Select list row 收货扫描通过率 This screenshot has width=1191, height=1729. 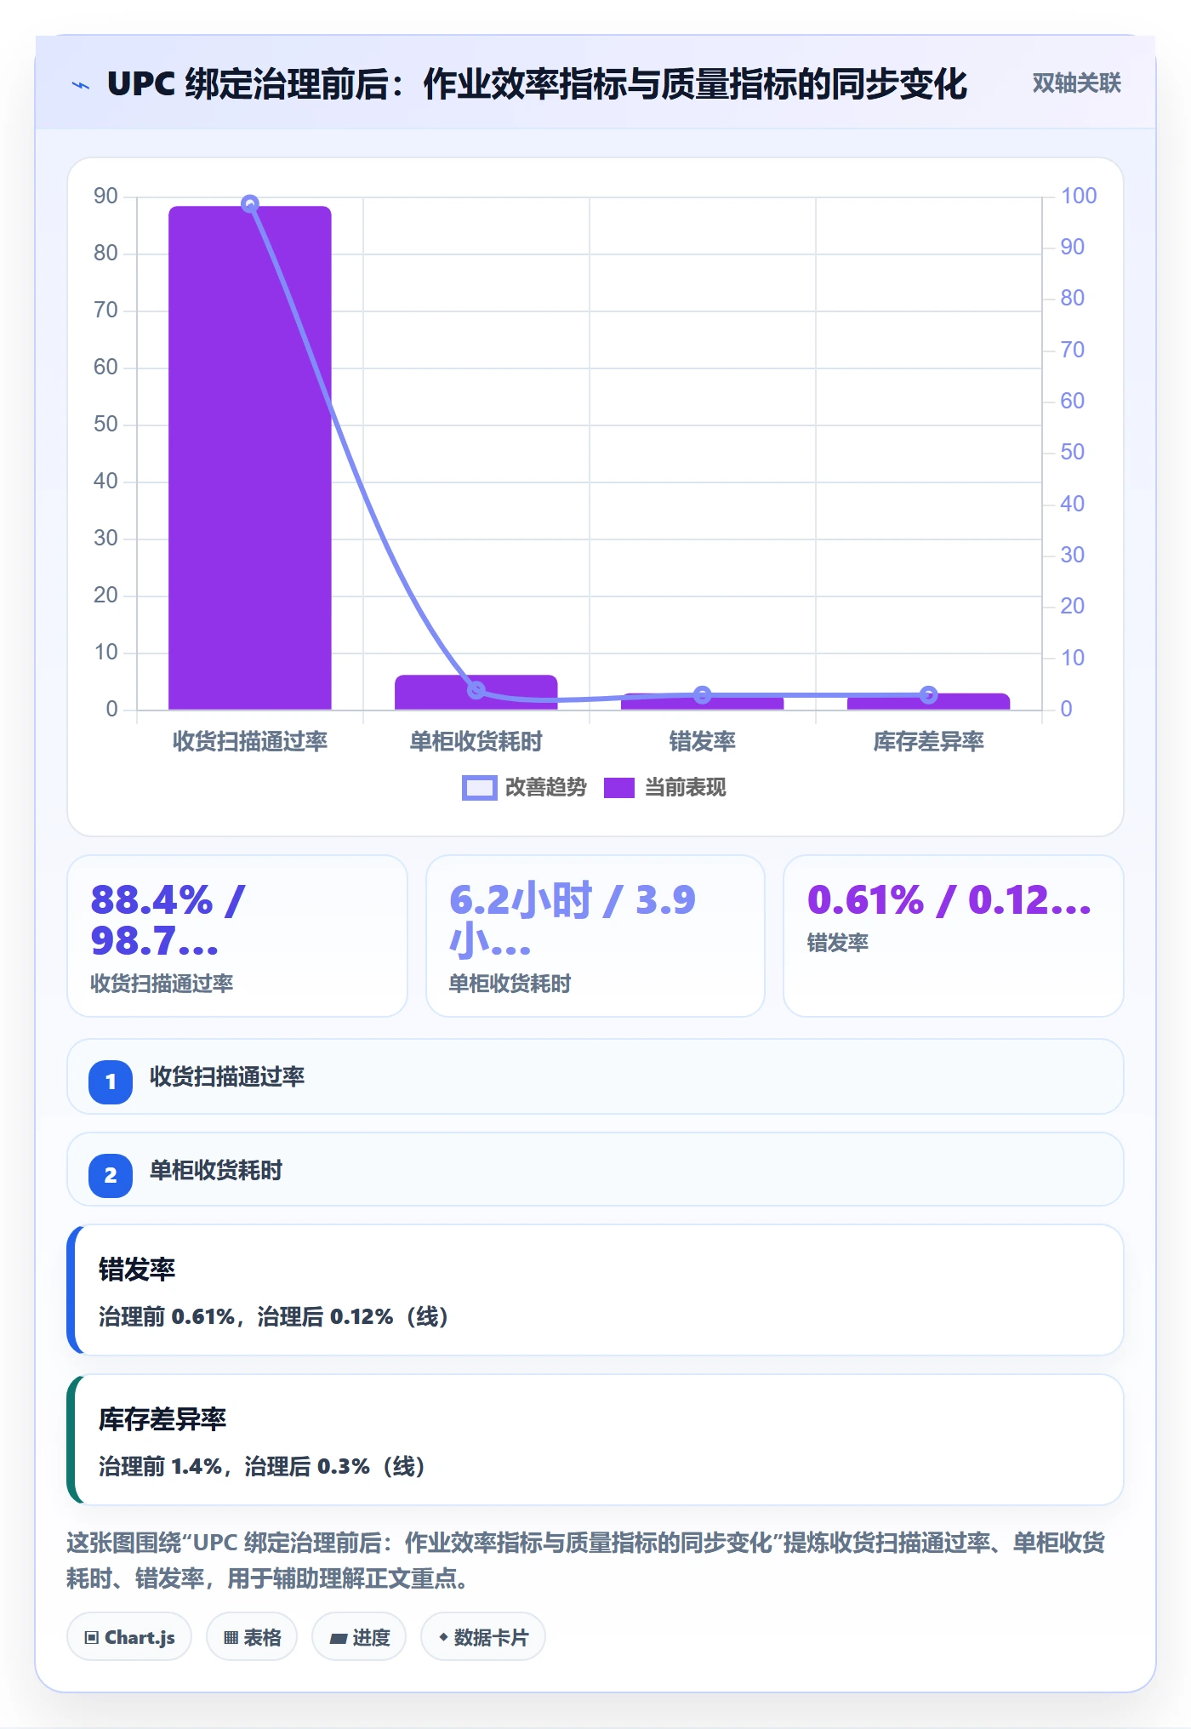[x=595, y=1076]
